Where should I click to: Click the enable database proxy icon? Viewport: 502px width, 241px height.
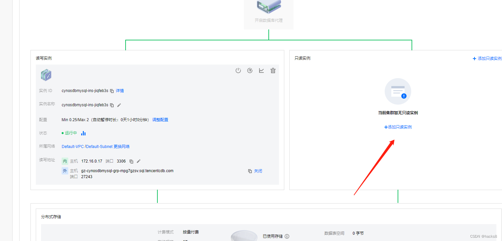[269, 7]
